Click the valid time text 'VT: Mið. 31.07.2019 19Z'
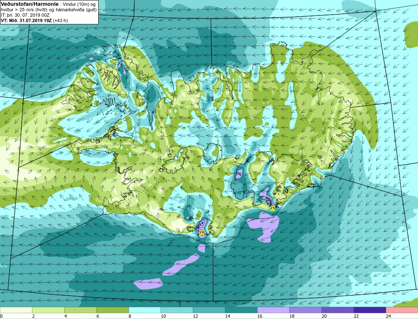418x319 pixels. click(x=26, y=20)
